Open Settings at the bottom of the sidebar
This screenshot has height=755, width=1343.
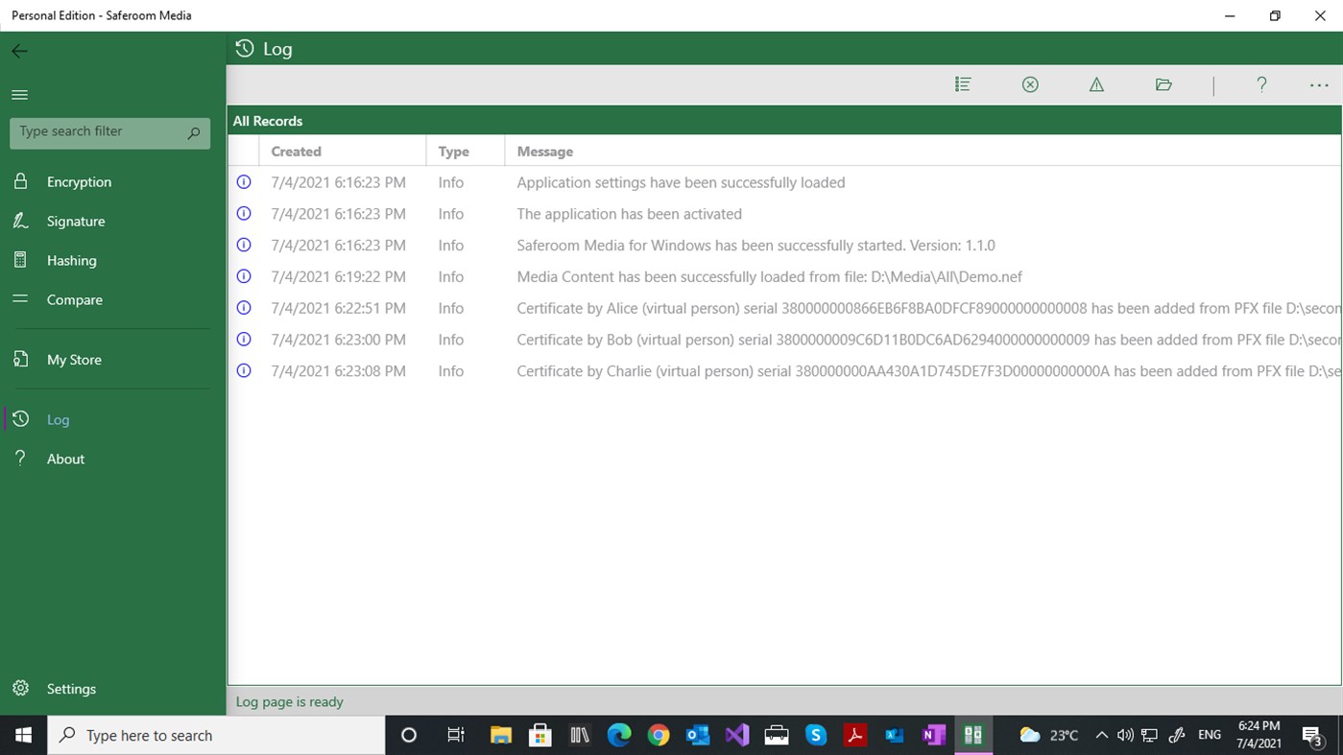click(70, 688)
